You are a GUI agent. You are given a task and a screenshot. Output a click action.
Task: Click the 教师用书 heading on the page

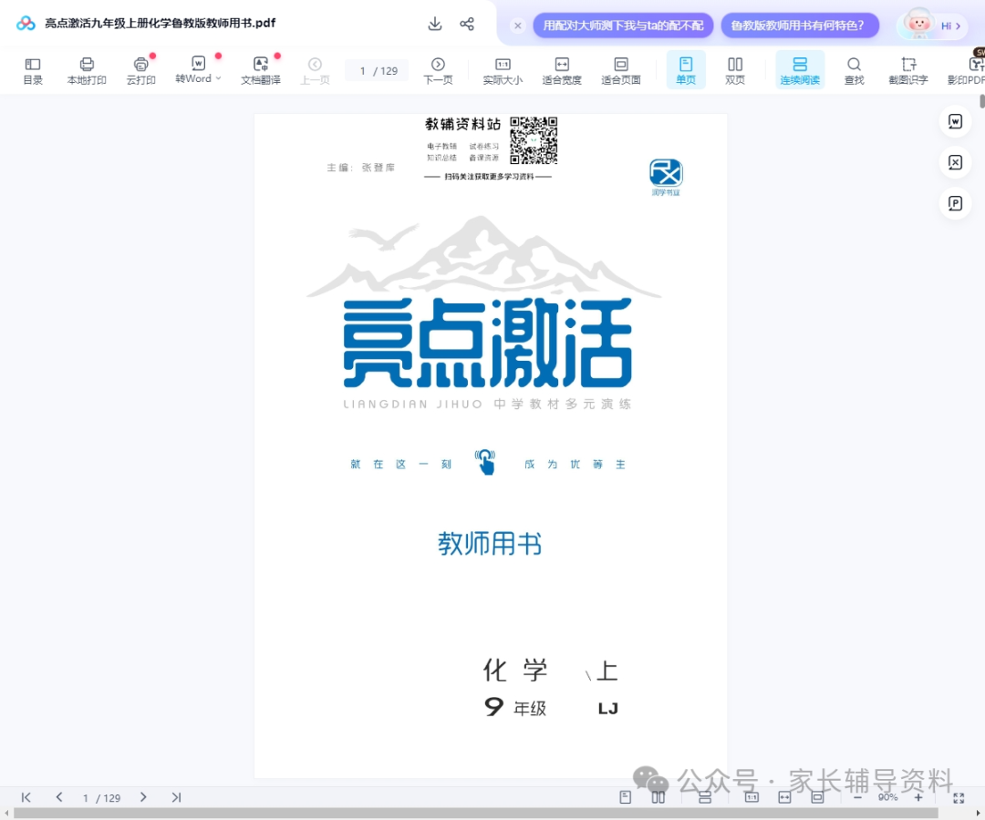click(x=490, y=543)
